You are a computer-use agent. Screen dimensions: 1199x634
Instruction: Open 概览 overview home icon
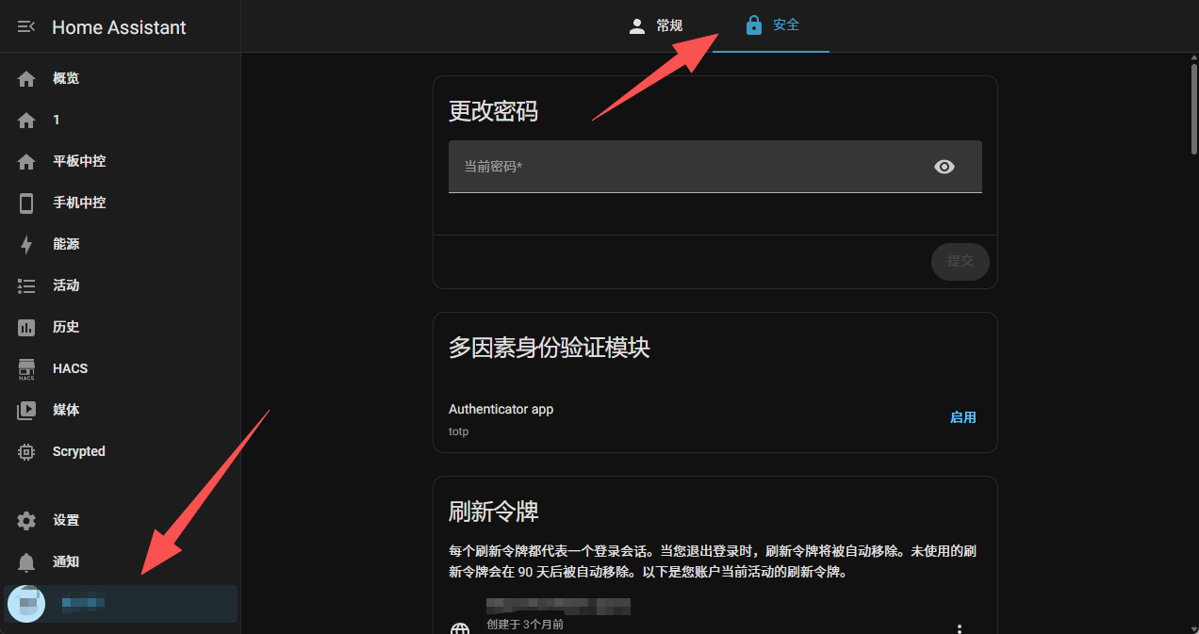pos(26,79)
